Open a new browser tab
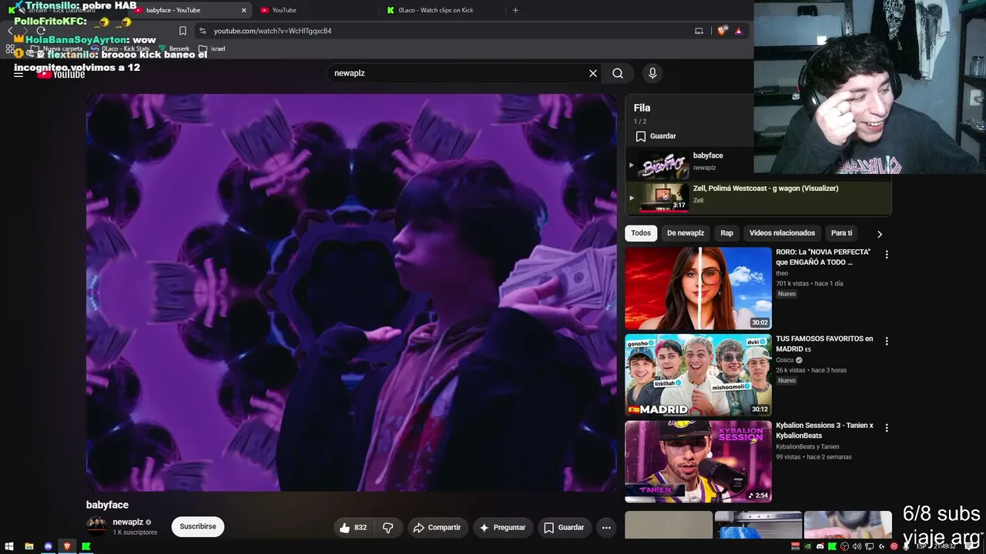The height and width of the screenshot is (554, 986). tap(515, 10)
